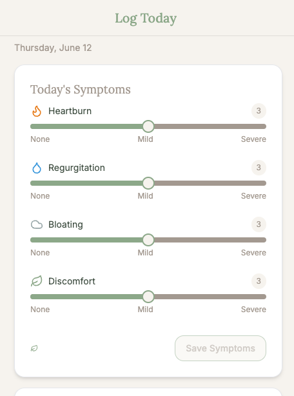
Task: Set Heartburn to Severe by clicking its label
Action: click(253, 139)
